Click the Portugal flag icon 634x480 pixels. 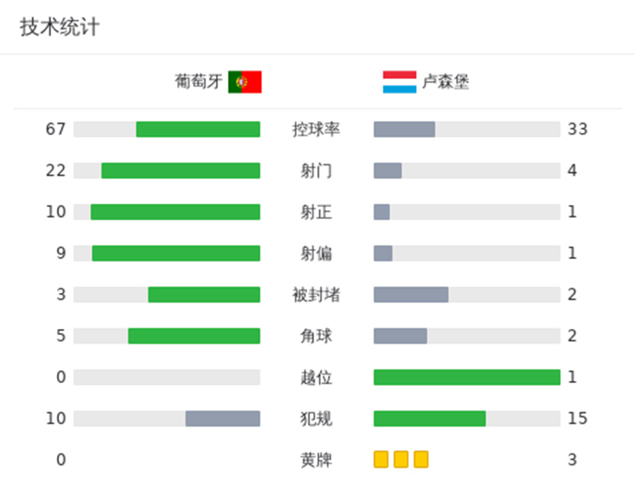click(245, 82)
